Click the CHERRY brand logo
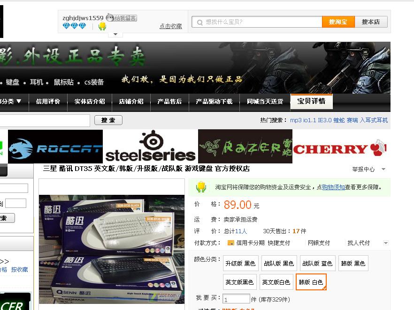This screenshot has width=414, height=310. coord(340,148)
